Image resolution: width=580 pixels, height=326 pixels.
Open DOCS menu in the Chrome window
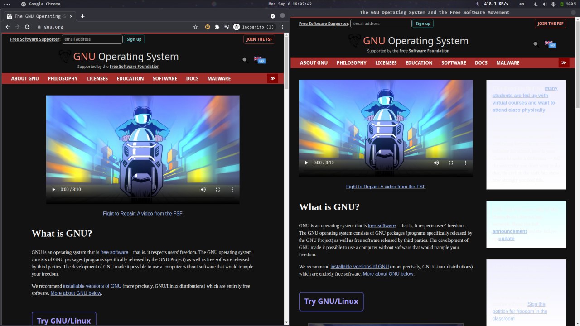(192, 78)
